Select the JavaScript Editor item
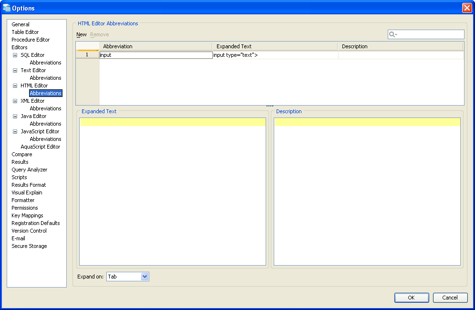This screenshot has height=310, width=475. pos(40,131)
